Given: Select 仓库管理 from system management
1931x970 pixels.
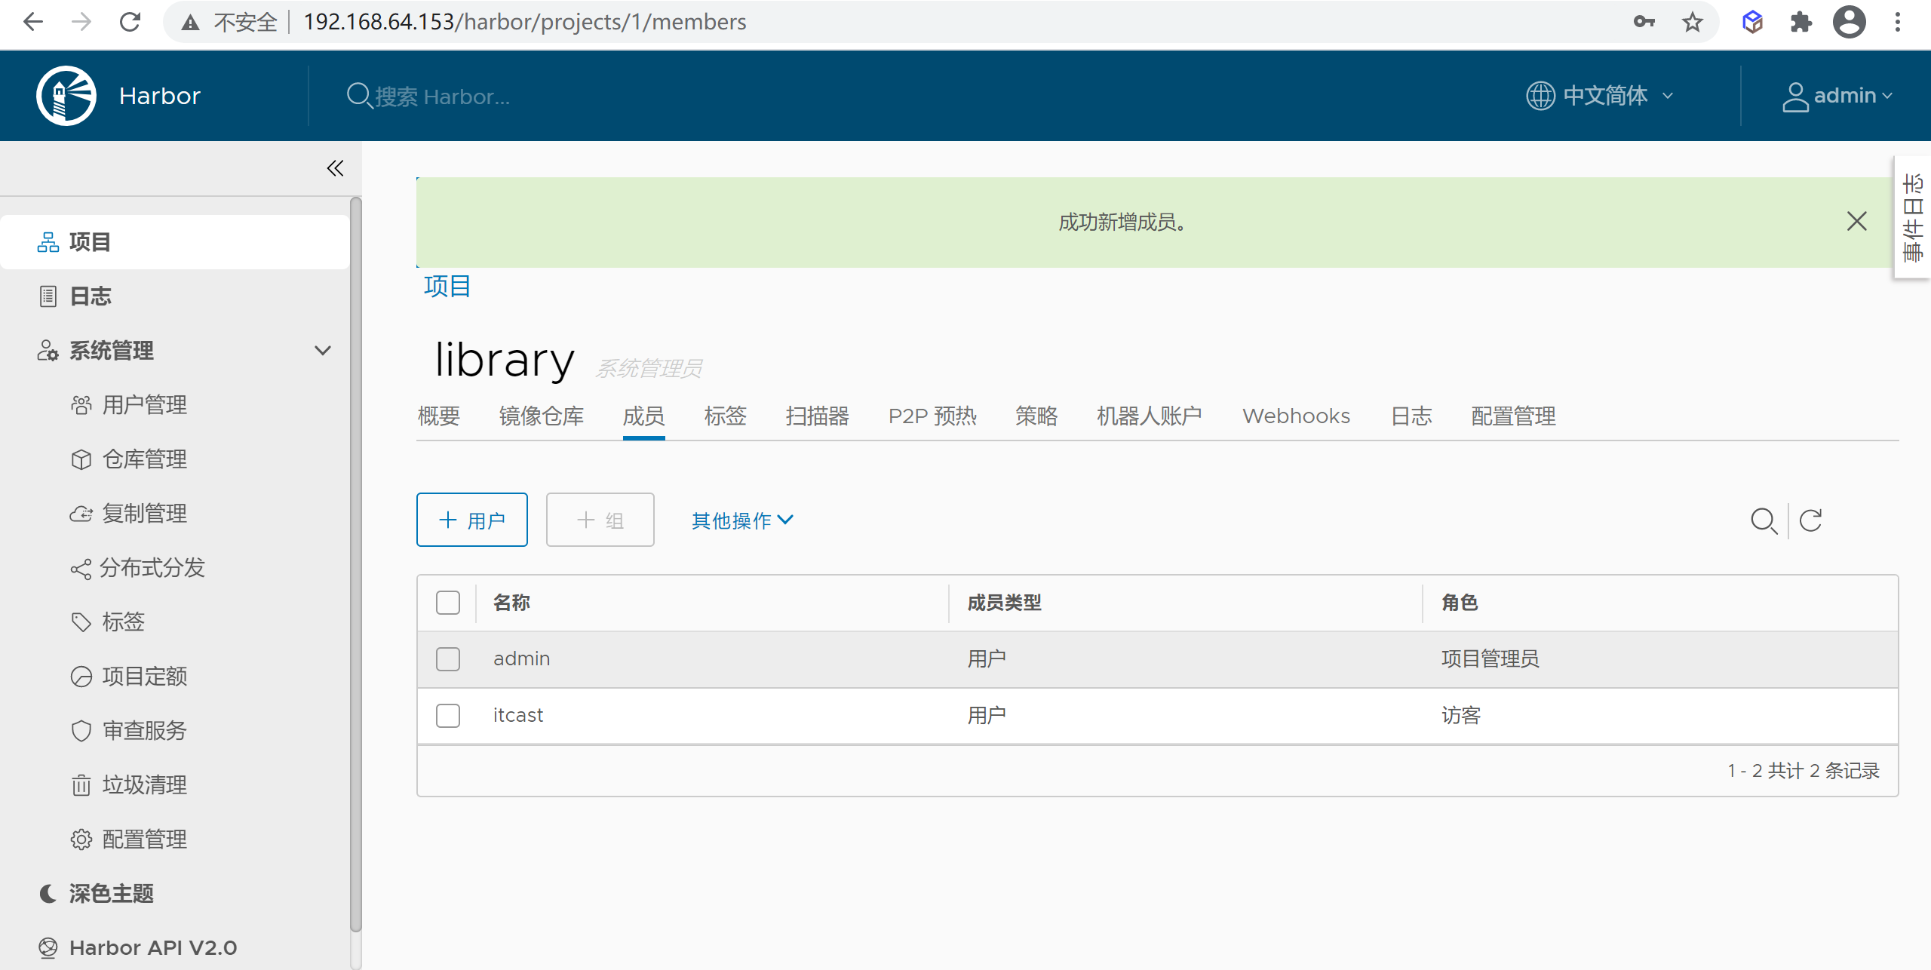Looking at the screenshot, I should [145, 459].
